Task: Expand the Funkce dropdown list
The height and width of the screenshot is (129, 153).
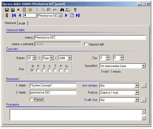Action: tap(137, 93)
